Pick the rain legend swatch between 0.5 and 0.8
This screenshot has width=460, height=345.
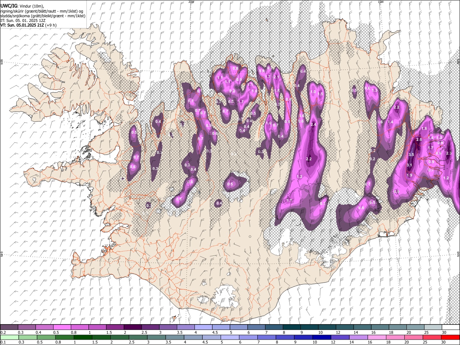click(x=46, y=337)
